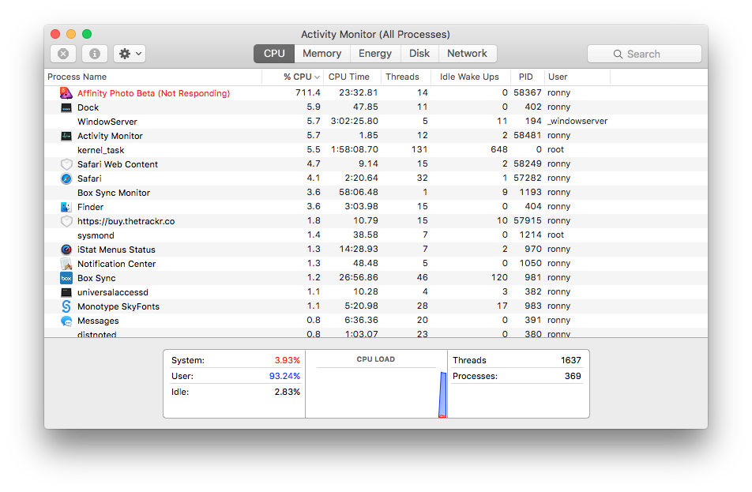The image size is (752, 492).
Task: Click the 711.4 CPU percentage value
Action: (x=308, y=92)
